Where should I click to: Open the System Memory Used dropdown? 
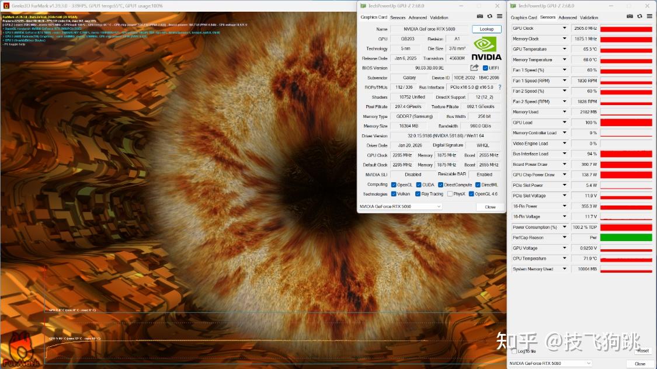(564, 269)
